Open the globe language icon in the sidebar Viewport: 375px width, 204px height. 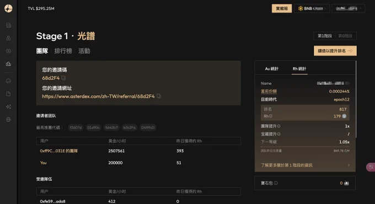(8, 120)
